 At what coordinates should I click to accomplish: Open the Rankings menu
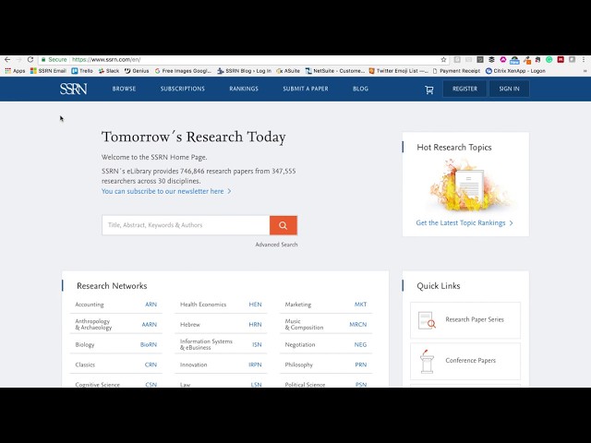click(244, 89)
